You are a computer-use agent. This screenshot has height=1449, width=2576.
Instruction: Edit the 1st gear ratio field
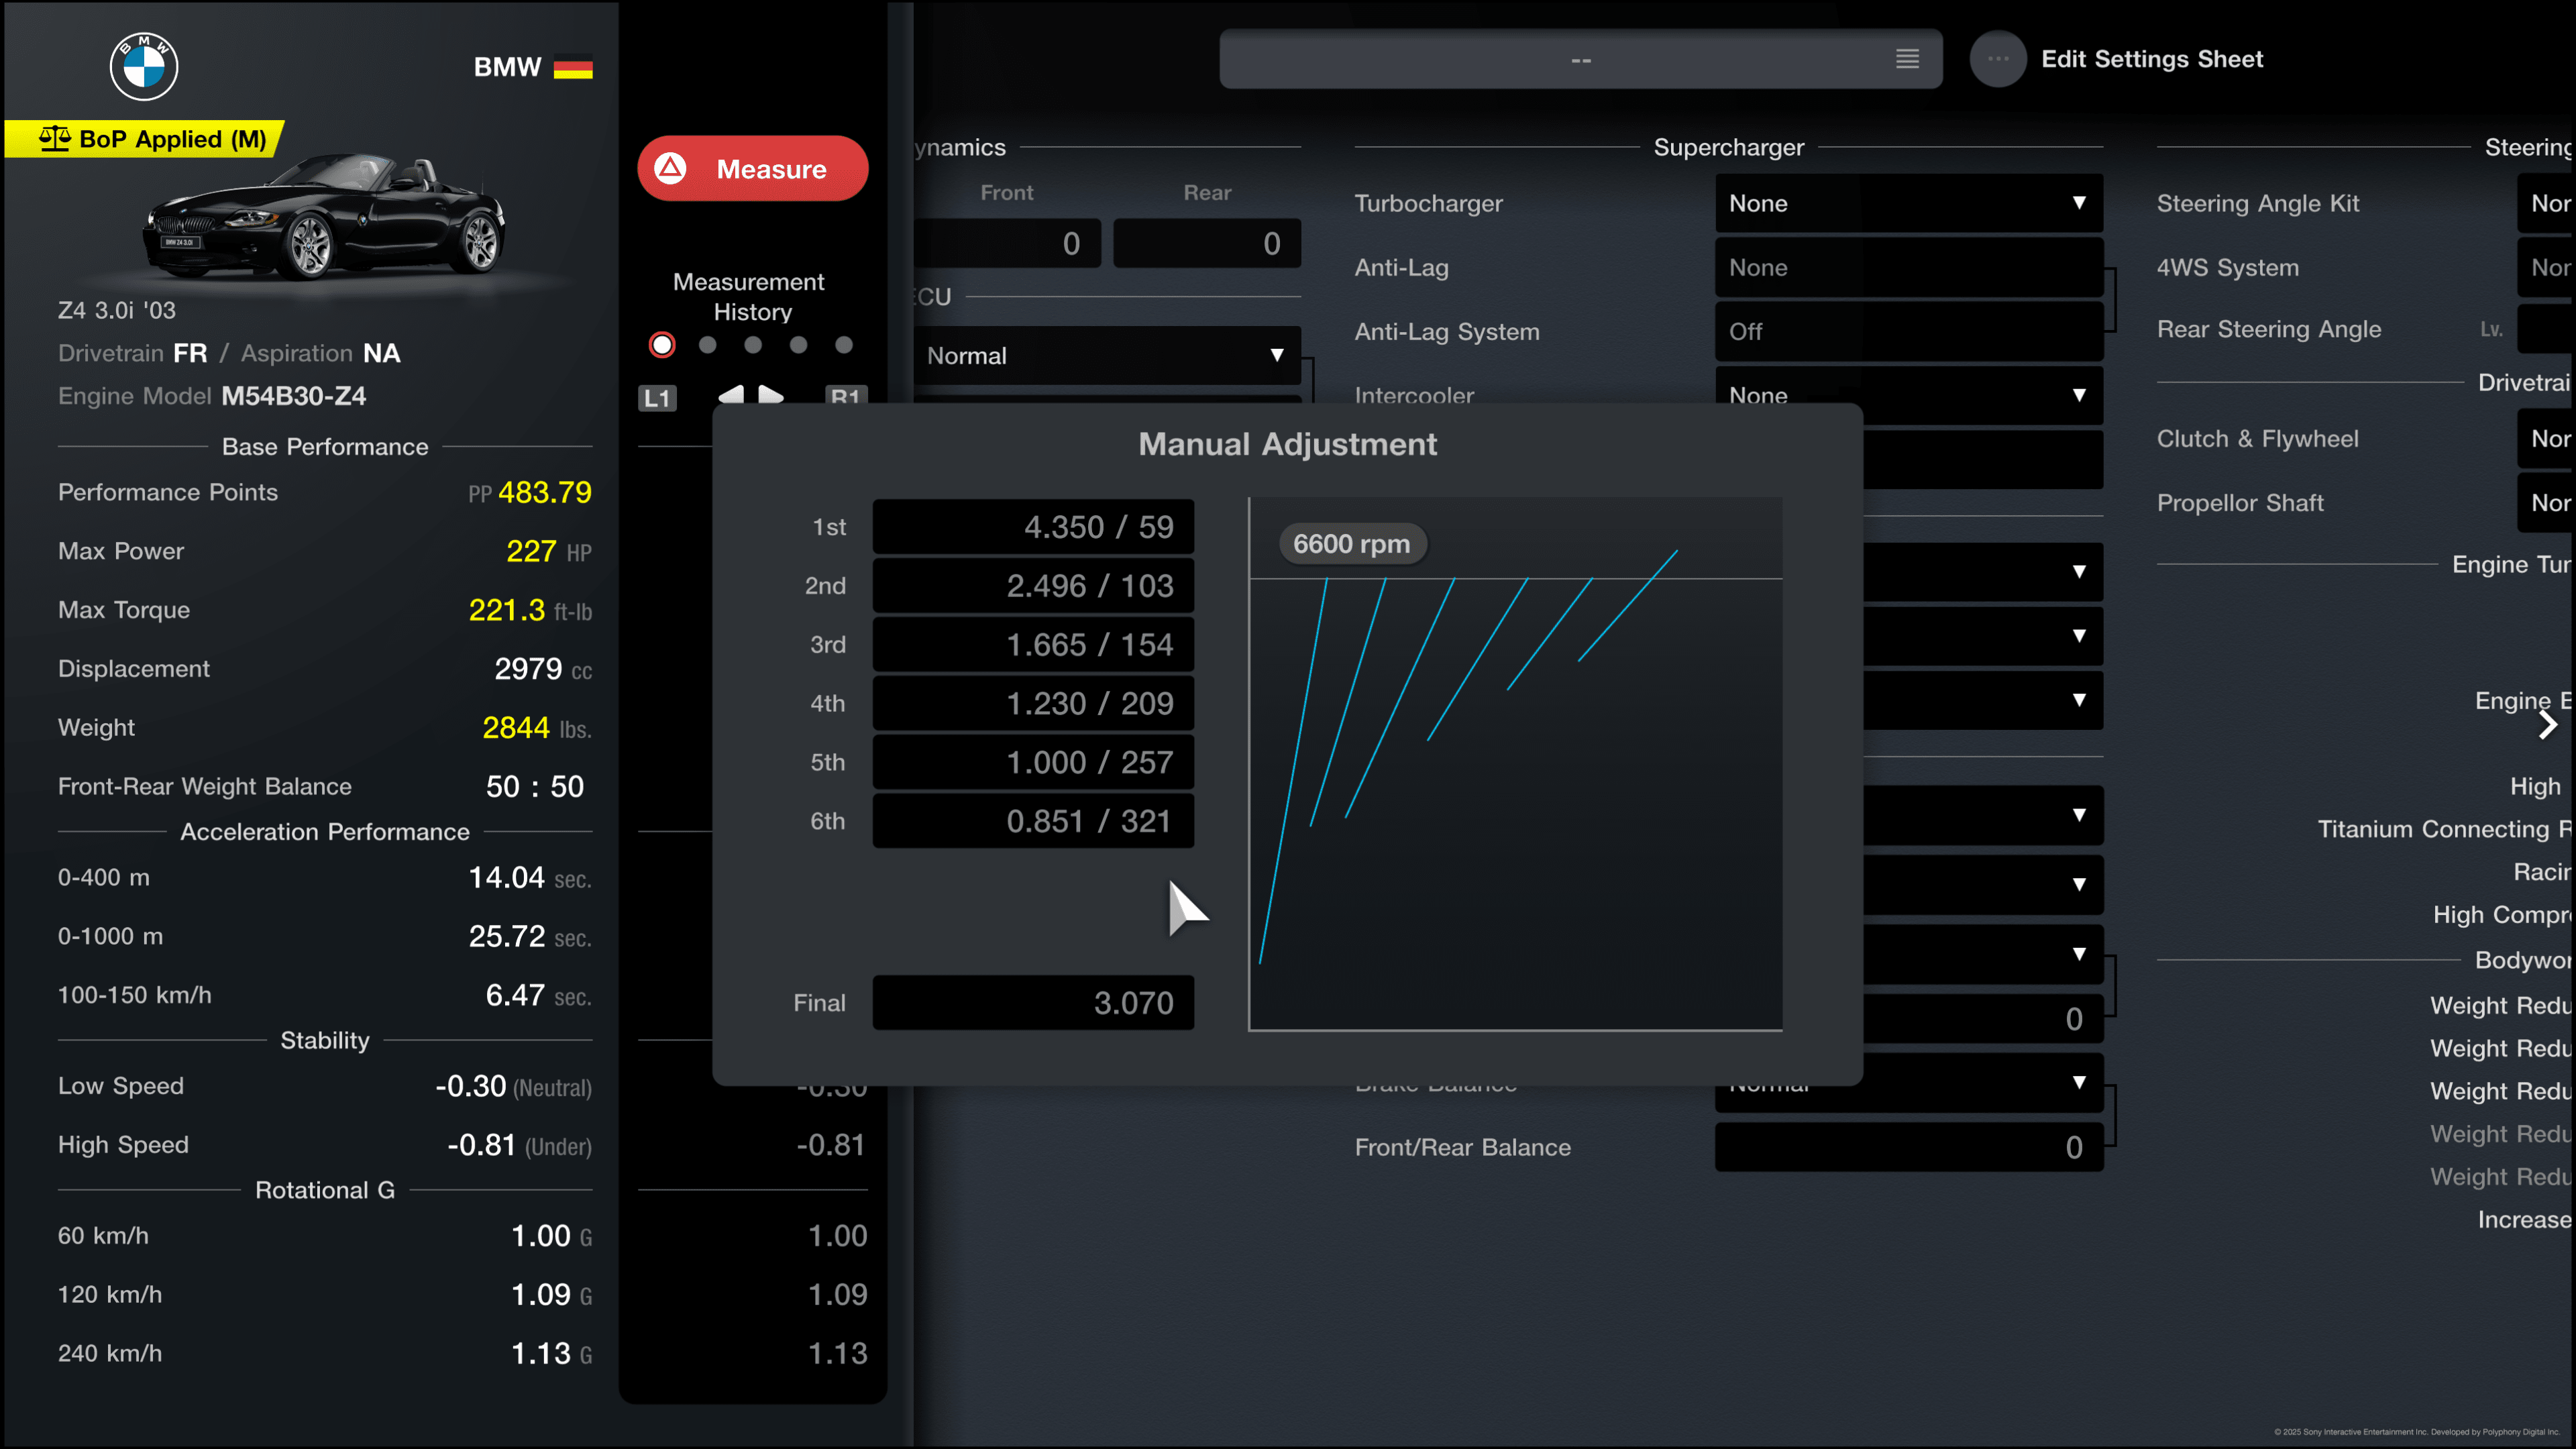click(1033, 526)
